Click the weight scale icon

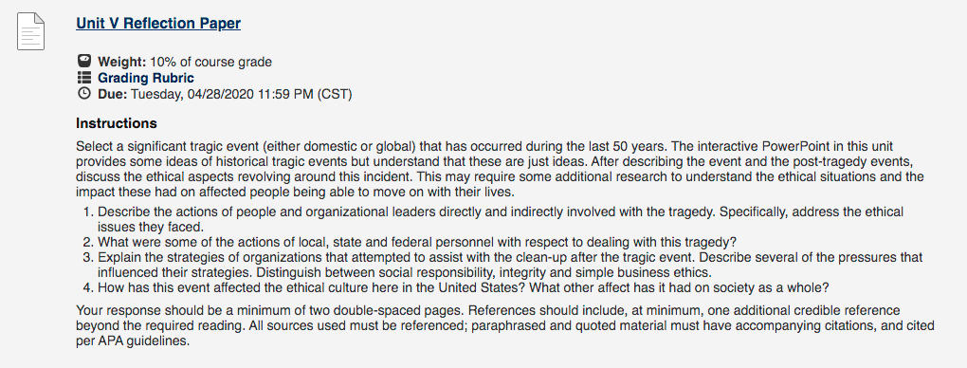pyautogui.click(x=83, y=61)
